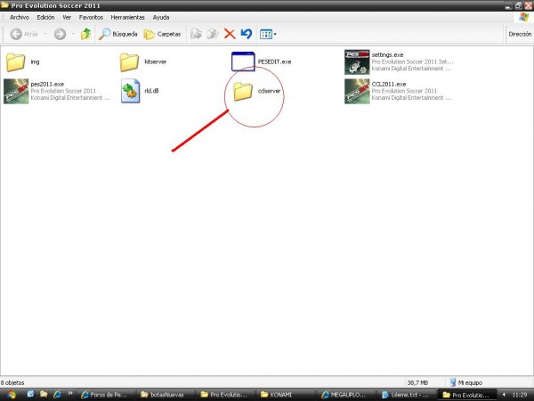The width and height of the screenshot is (534, 401).
Task: Select the settings.exe PES icon
Action: pos(357,62)
